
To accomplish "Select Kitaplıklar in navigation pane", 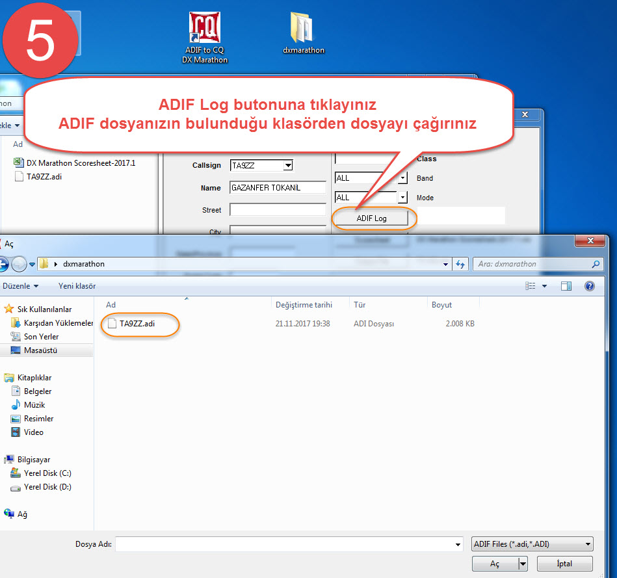I will [x=29, y=378].
